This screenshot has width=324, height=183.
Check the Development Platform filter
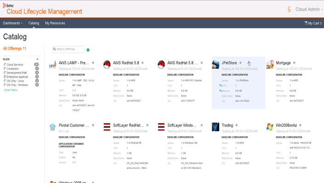(5, 73)
